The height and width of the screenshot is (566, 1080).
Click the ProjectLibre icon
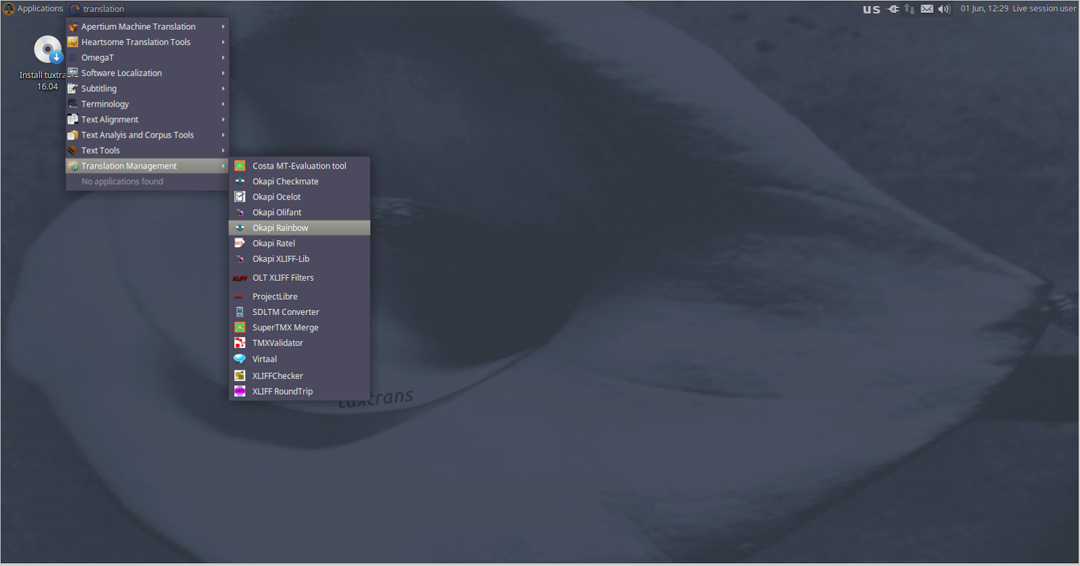tap(240, 296)
